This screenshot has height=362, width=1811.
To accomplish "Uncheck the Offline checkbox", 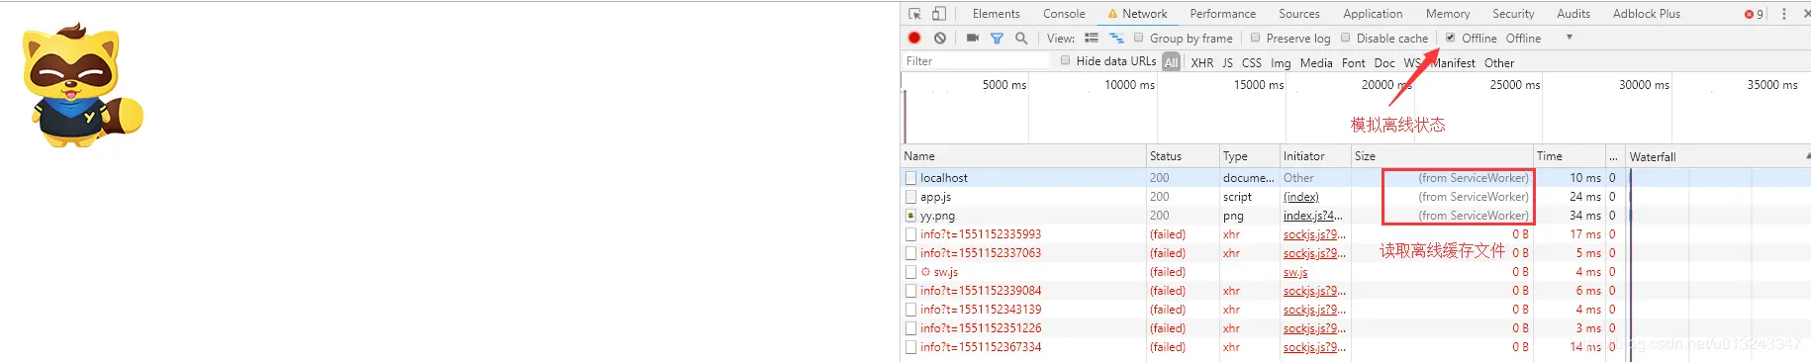I will (1450, 38).
